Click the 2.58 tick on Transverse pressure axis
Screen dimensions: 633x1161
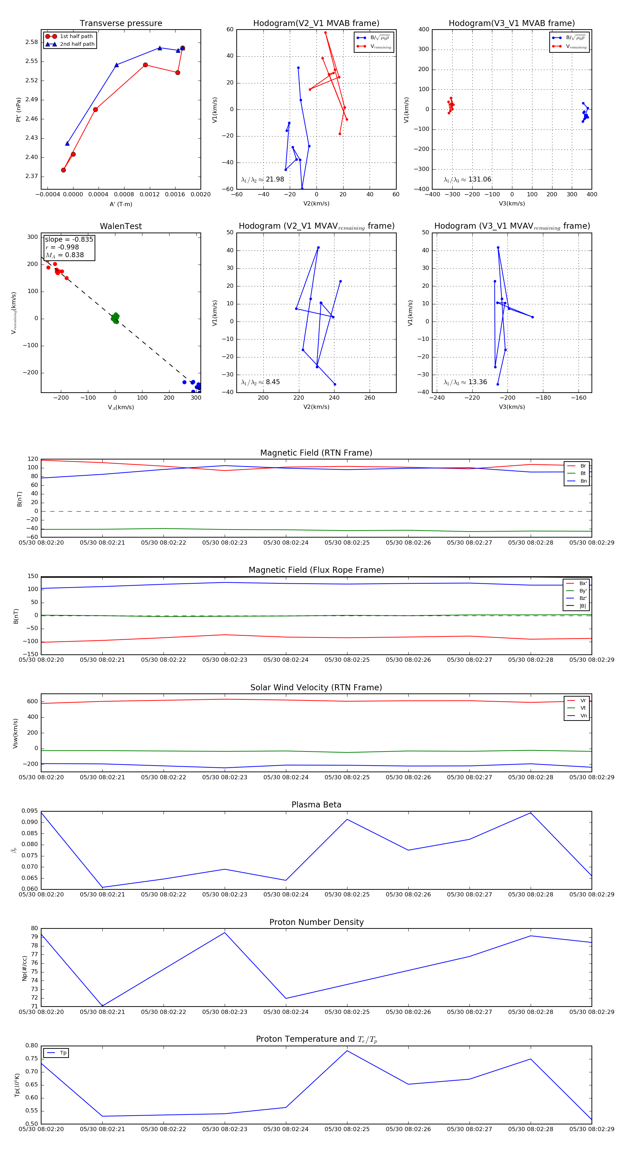[x=32, y=42]
